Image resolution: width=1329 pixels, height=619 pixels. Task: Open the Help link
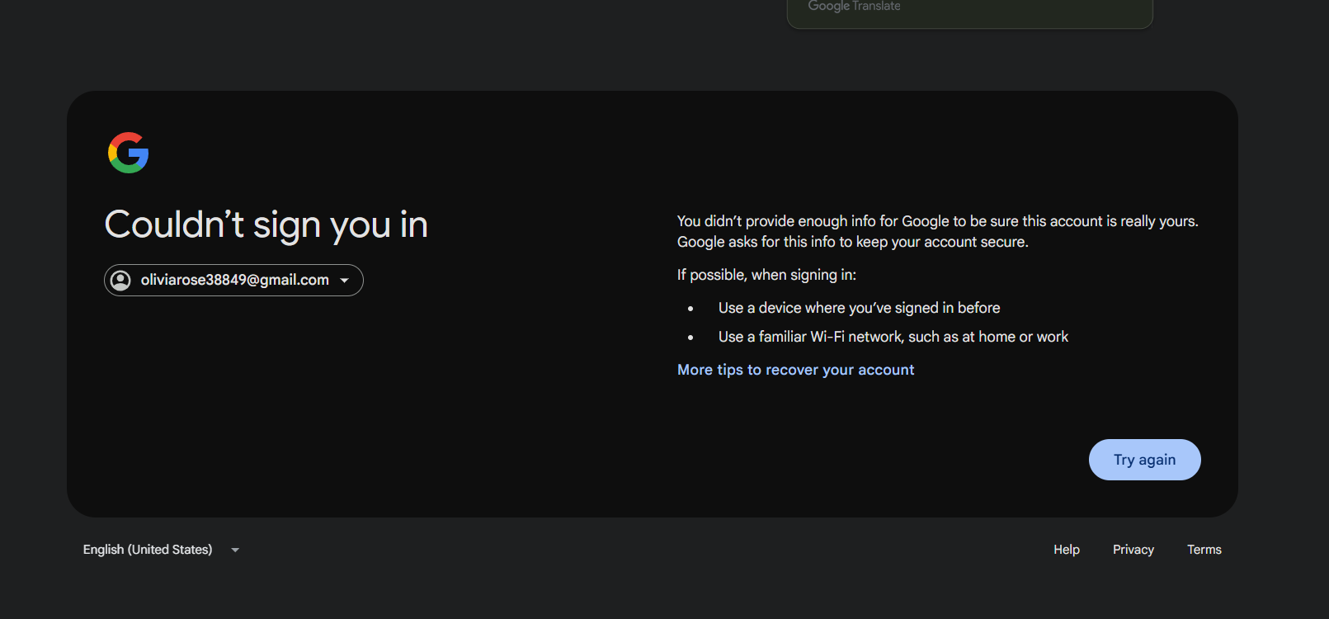[1066, 550]
